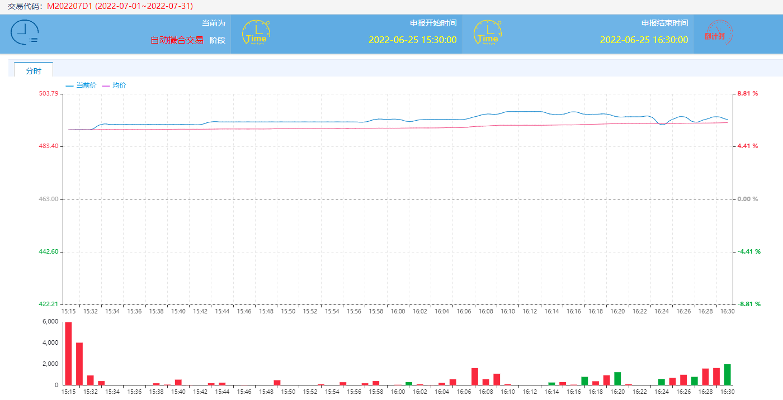
Task: Click the tallest red volume bar at 15:15
Action: pyautogui.click(x=68, y=353)
